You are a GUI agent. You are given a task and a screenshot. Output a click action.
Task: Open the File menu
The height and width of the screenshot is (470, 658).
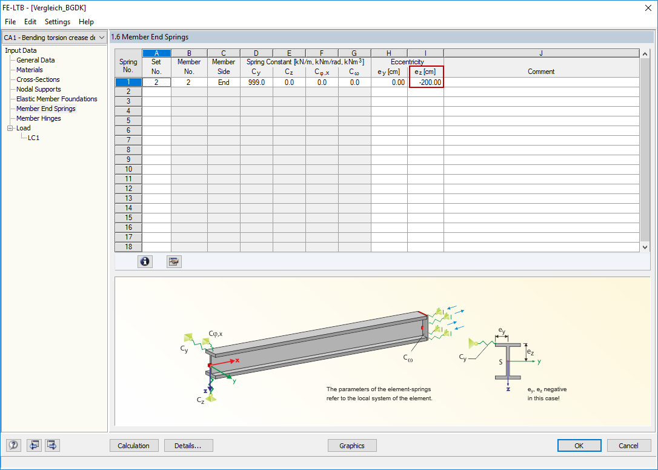tap(10, 22)
